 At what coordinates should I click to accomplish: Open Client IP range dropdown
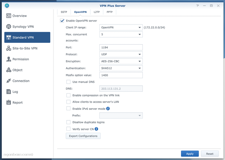(121, 27)
